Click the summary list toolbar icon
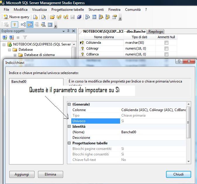Image resolution: width=197 pixels, height=184 pixels. 94,17
